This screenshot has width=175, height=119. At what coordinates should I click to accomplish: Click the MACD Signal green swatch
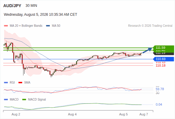point(24,99)
